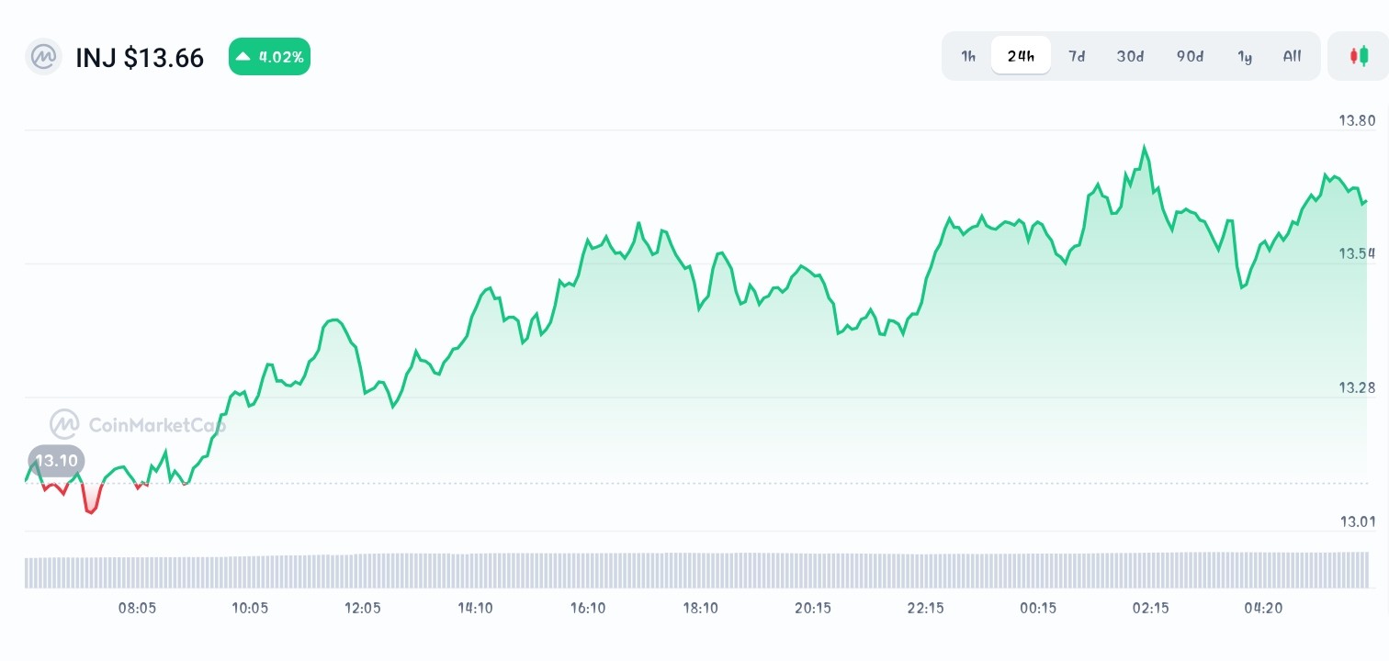This screenshot has height=661, width=1389.
Task: Click the 08:05 time axis label
Action: (137, 608)
